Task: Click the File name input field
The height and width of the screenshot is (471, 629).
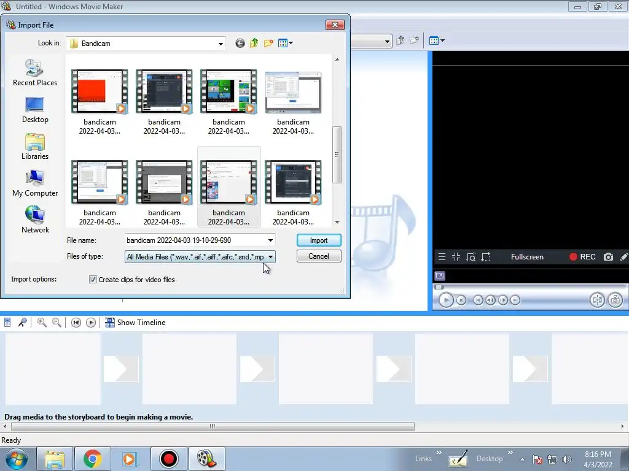Action: (x=195, y=240)
